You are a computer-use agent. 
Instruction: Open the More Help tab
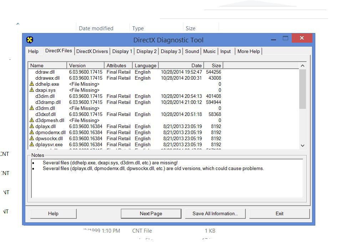(x=249, y=52)
